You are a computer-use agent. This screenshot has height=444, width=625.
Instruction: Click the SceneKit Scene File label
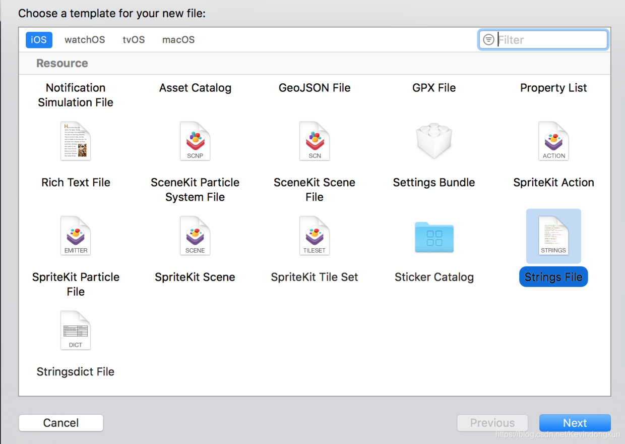(315, 190)
